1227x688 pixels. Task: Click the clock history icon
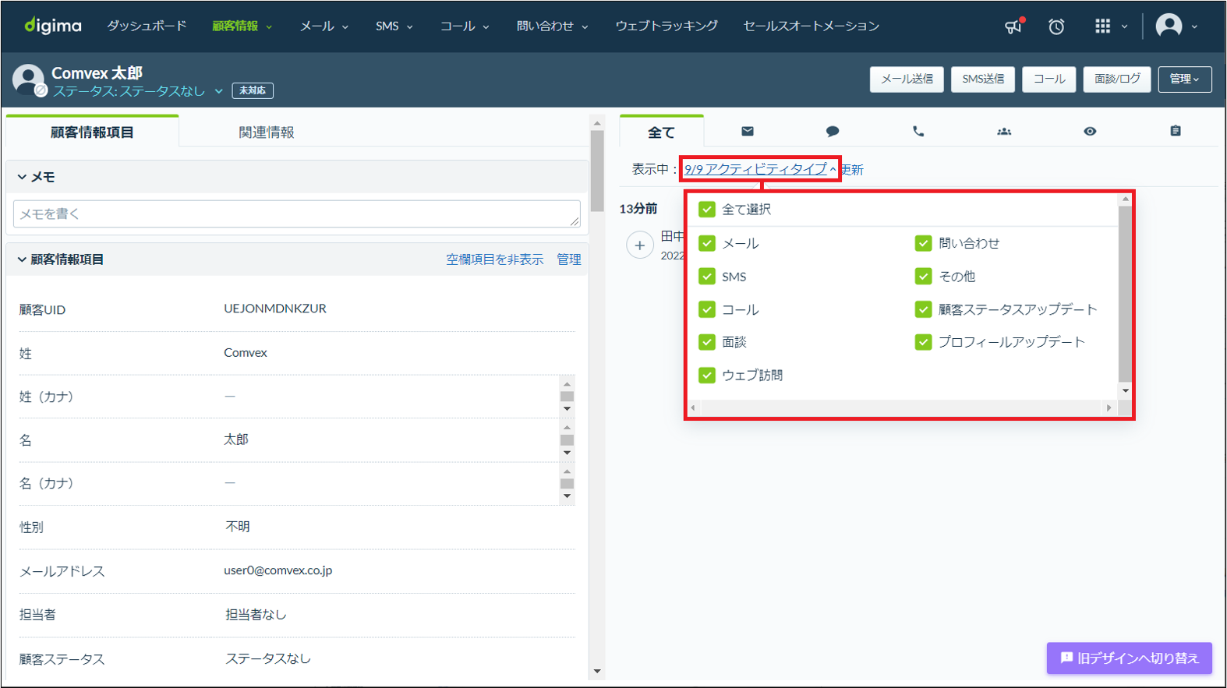(1056, 26)
